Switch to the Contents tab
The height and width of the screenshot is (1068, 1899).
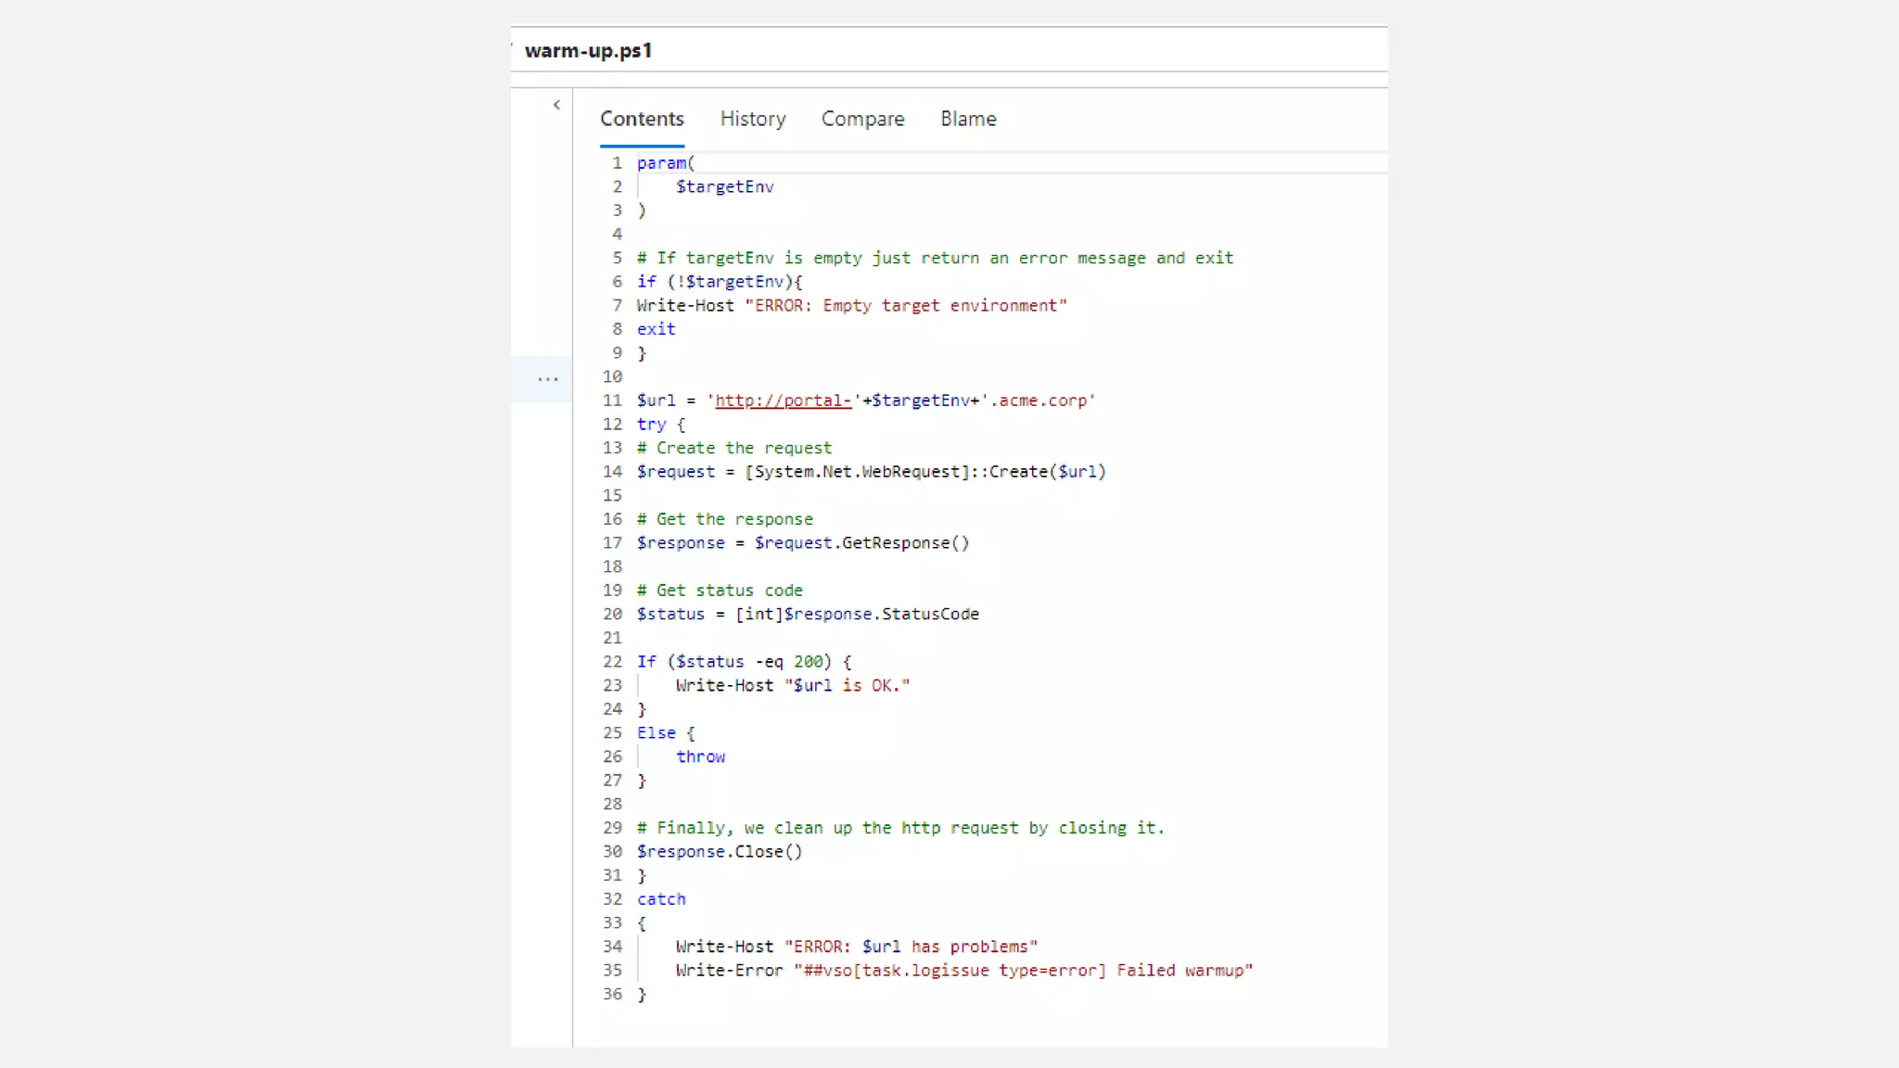(642, 120)
